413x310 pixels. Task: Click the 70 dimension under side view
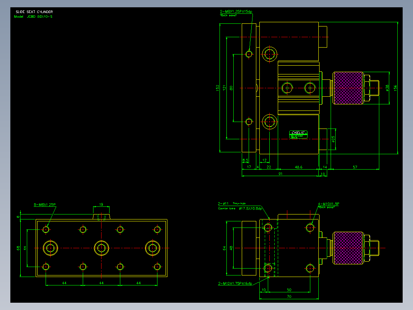pos(289,296)
